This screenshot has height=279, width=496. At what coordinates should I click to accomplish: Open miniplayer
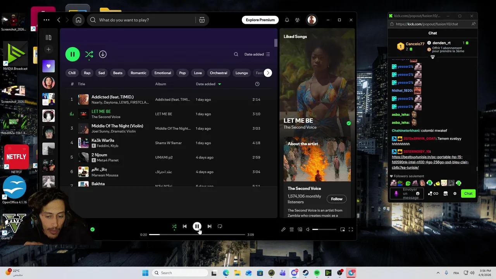343,229
